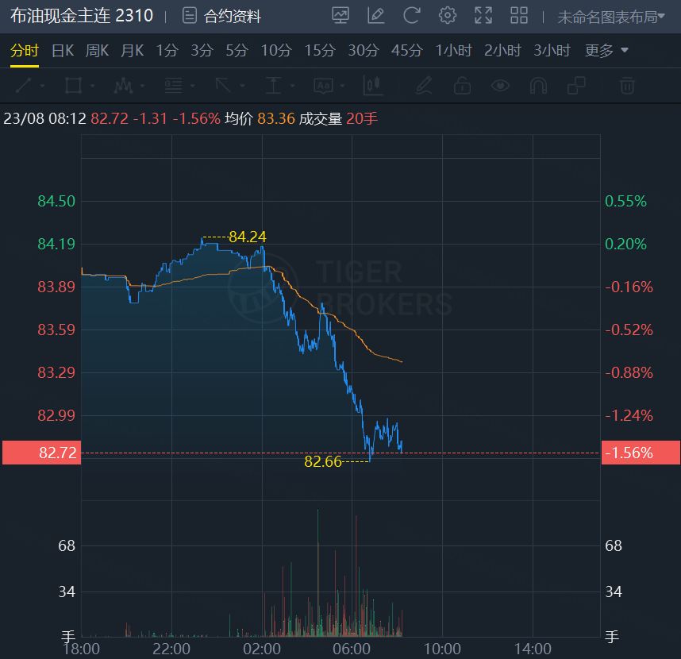Expand the 更多 timeframe dropdown

point(606,50)
